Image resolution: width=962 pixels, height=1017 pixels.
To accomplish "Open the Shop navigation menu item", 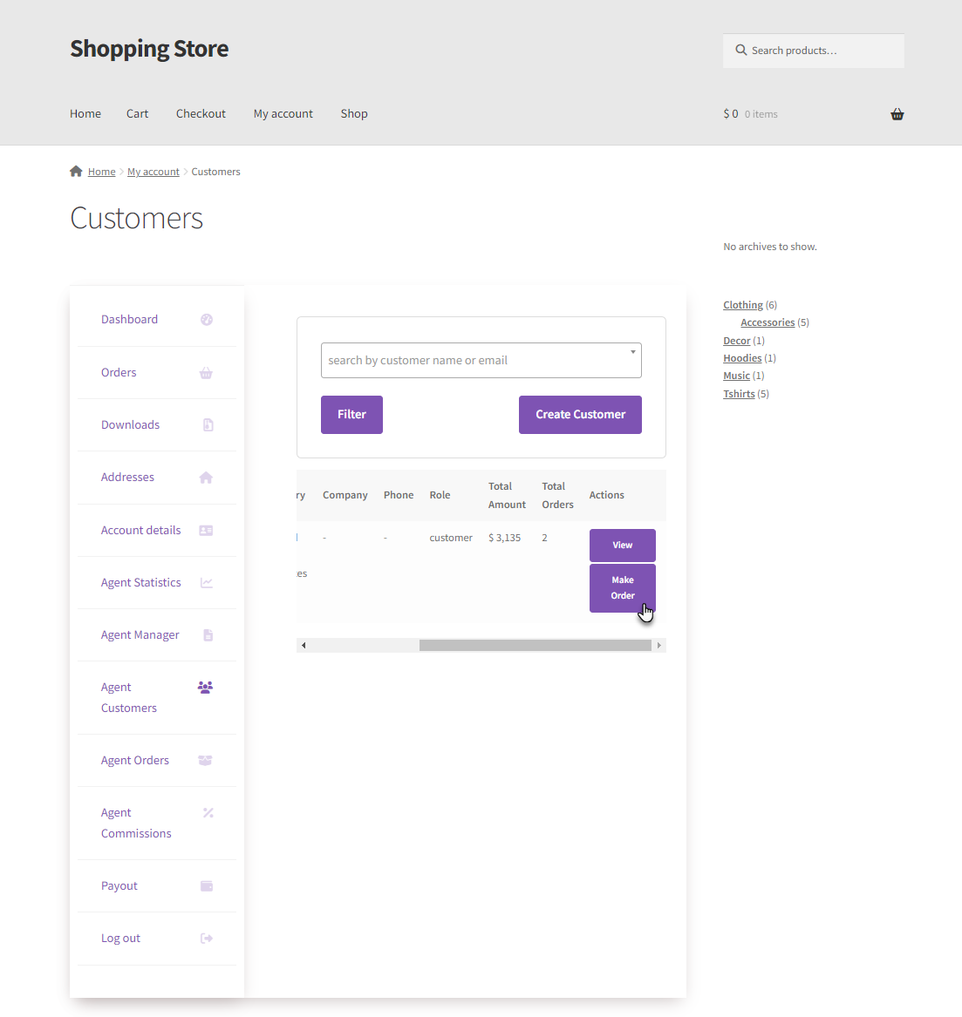I will click(354, 113).
